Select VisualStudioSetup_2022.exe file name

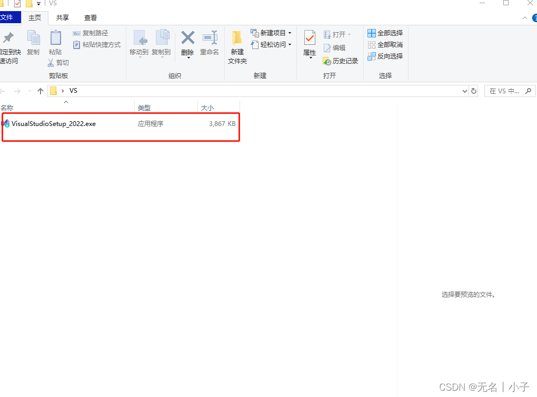click(54, 123)
